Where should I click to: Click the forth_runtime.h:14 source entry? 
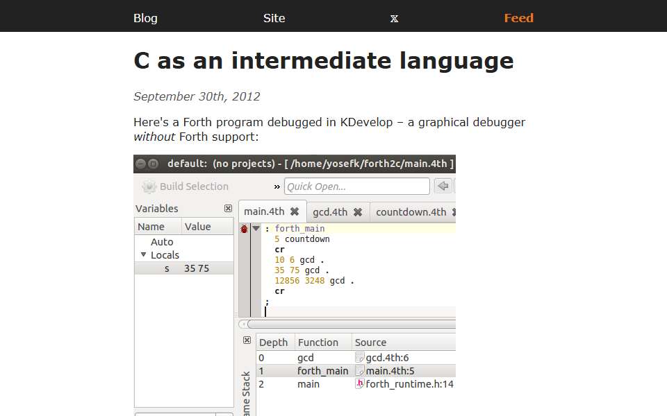[x=410, y=384]
